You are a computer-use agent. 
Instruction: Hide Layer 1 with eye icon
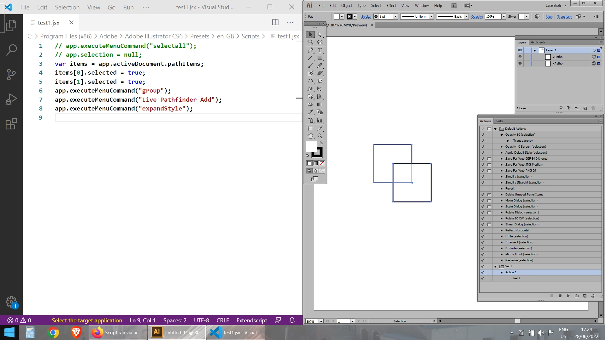tap(520, 50)
